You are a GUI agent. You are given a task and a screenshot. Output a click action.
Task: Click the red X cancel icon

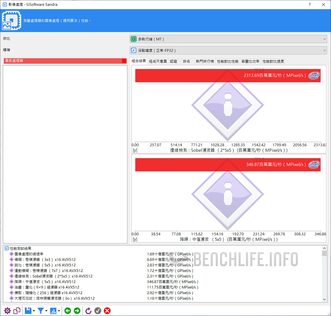pyautogui.click(x=107, y=311)
